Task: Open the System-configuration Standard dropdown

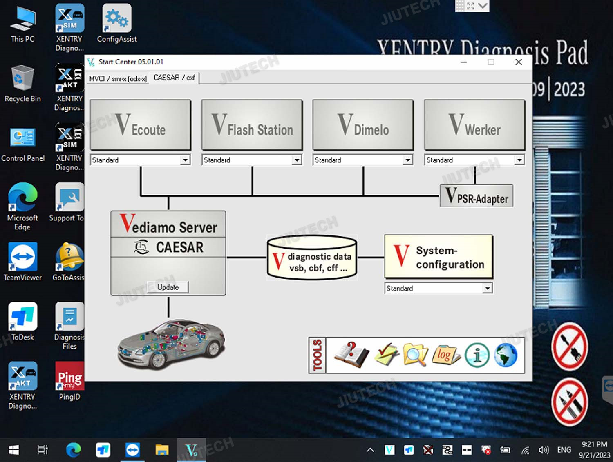Action: point(487,289)
